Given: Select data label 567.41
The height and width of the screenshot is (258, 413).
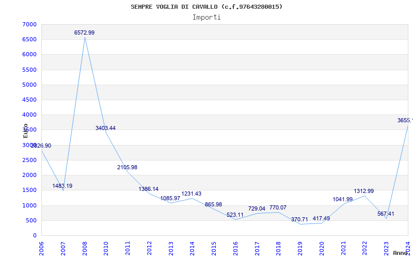Looking at the screenshot, I should [x=386, y=214].
